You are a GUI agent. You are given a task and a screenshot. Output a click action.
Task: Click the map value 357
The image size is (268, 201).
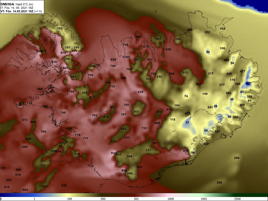point(43,165)
